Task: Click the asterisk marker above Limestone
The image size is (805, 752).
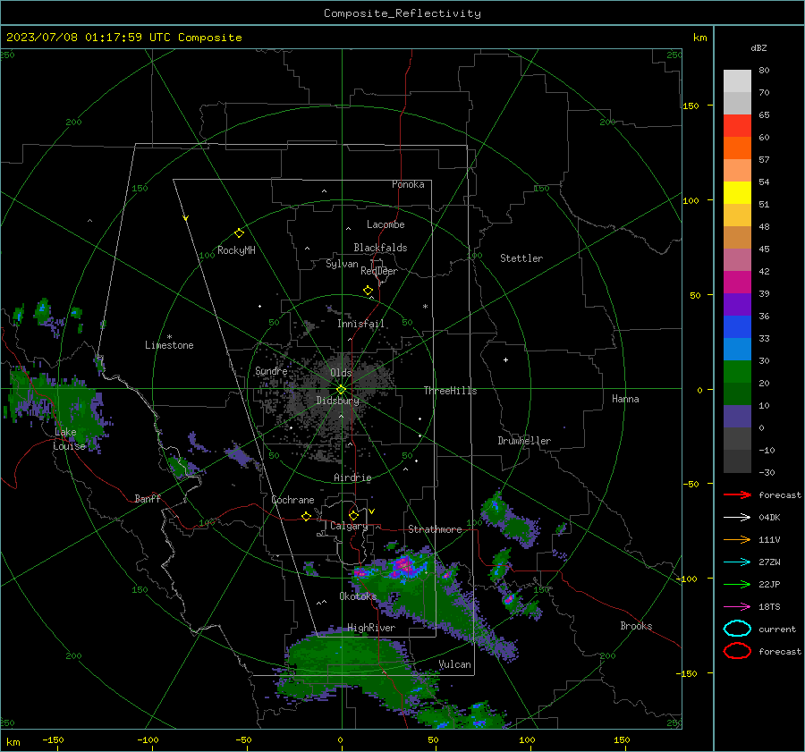Action: tap(169, 337)
